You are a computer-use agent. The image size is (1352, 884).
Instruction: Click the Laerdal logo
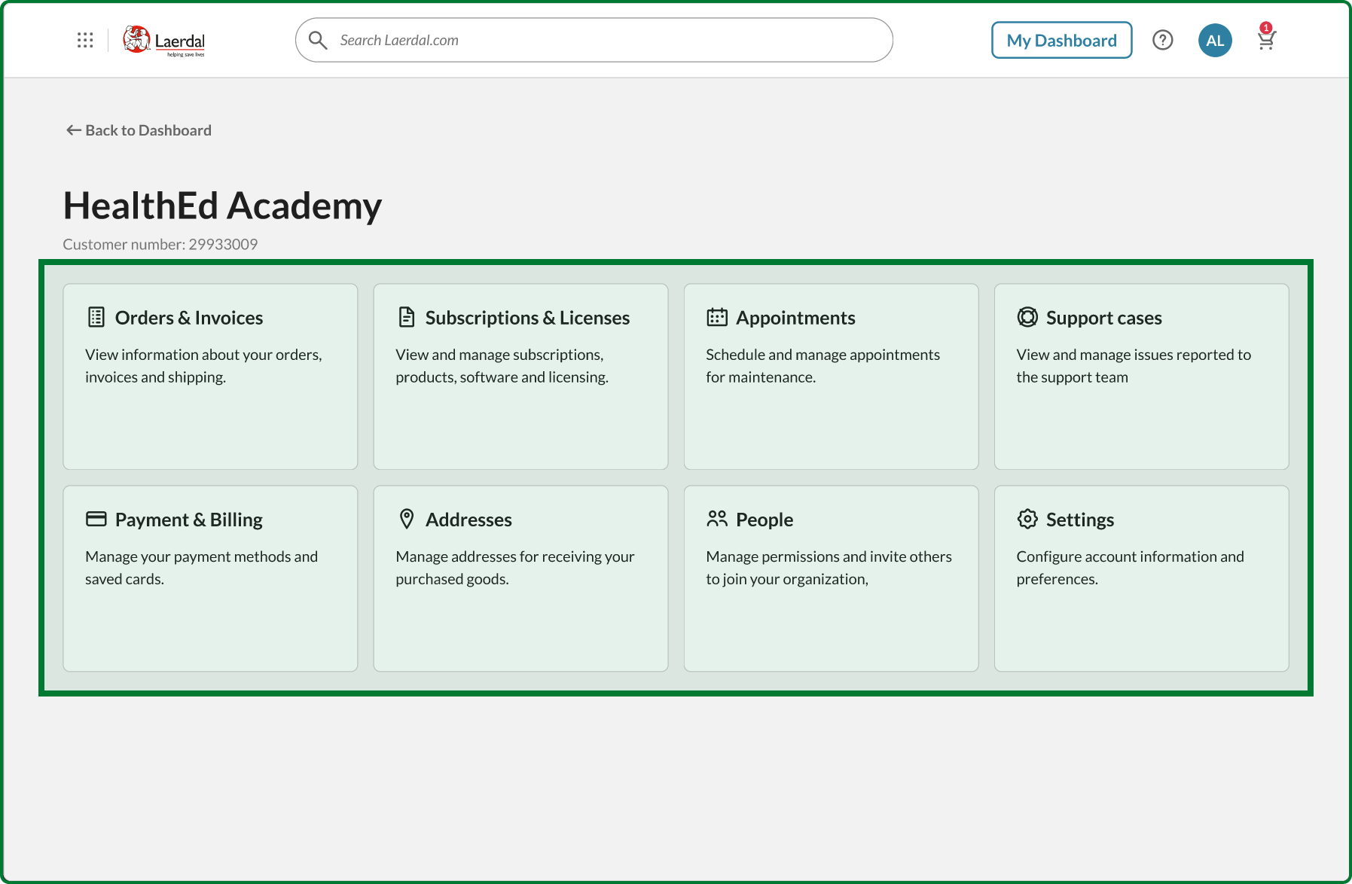[x=164, y=41]
